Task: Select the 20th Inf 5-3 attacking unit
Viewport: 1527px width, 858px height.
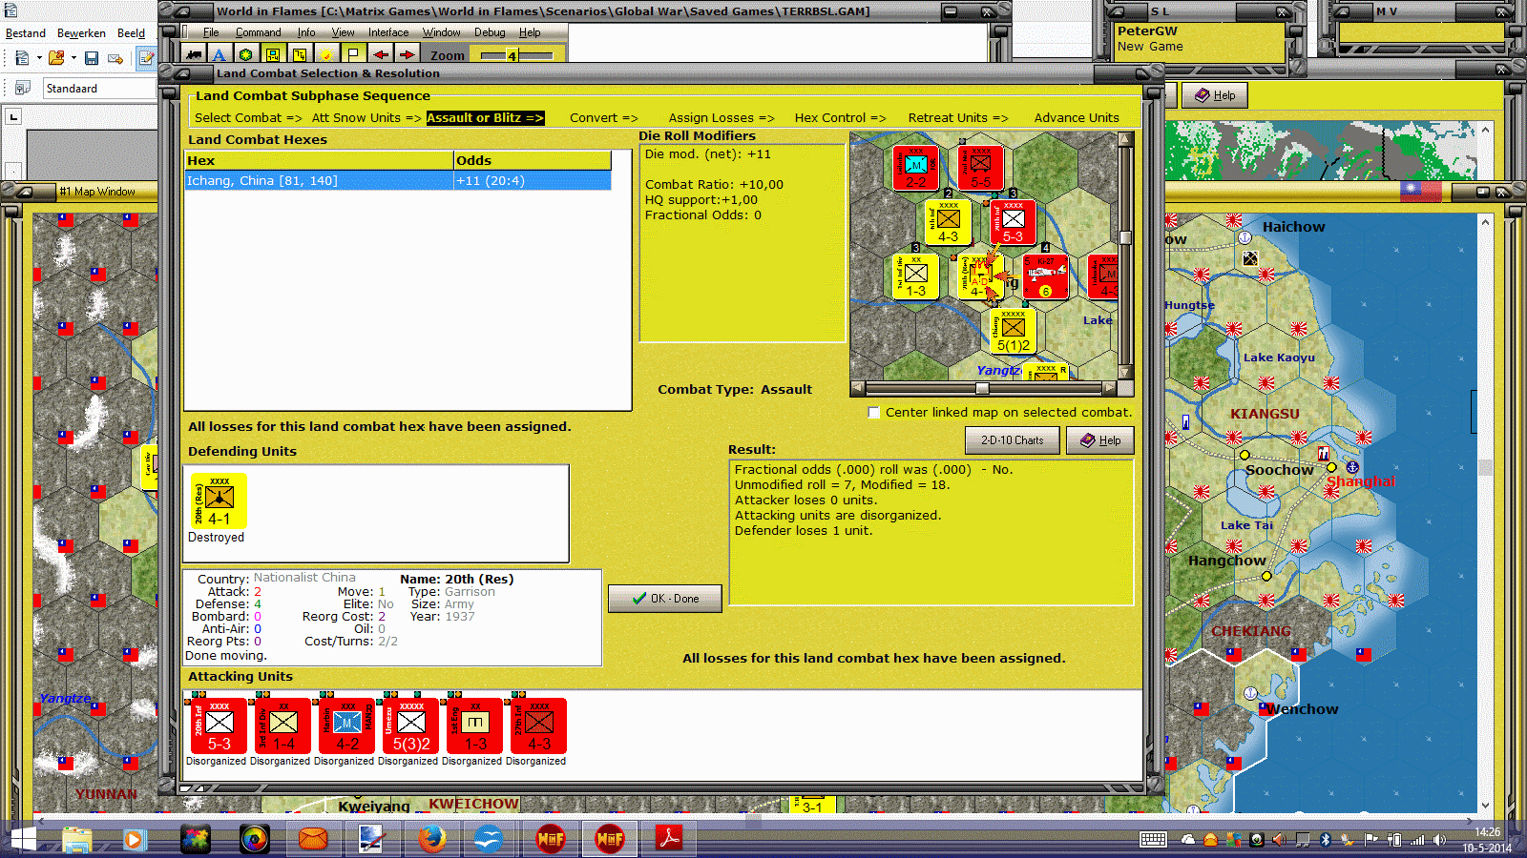Action: pyautogui.click(x=219, y=726)
